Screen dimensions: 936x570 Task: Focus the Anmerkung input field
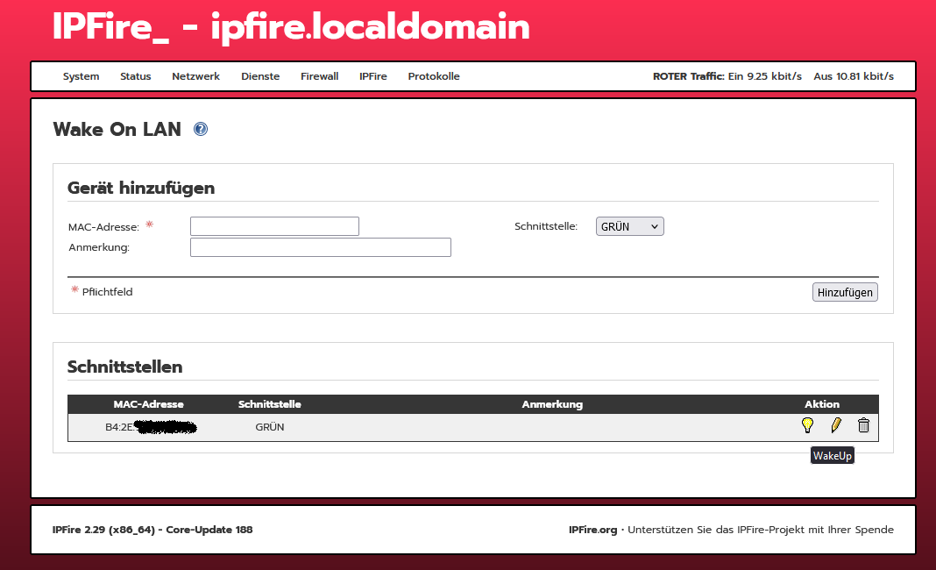[321, 247]
